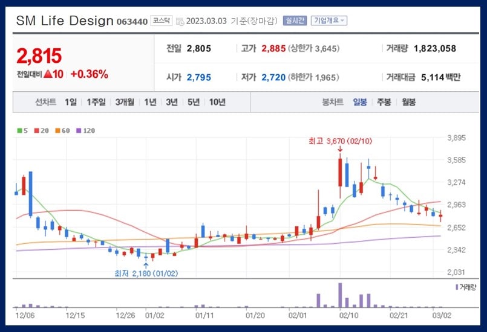The image size is (487, 332).
Task: Click the calendar icon beside 2023.03.03
Action: point(180,22)
